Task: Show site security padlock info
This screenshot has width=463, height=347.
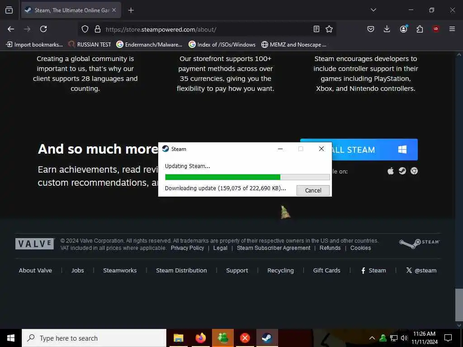Action: pyautogui.click(x=98, y=29)
